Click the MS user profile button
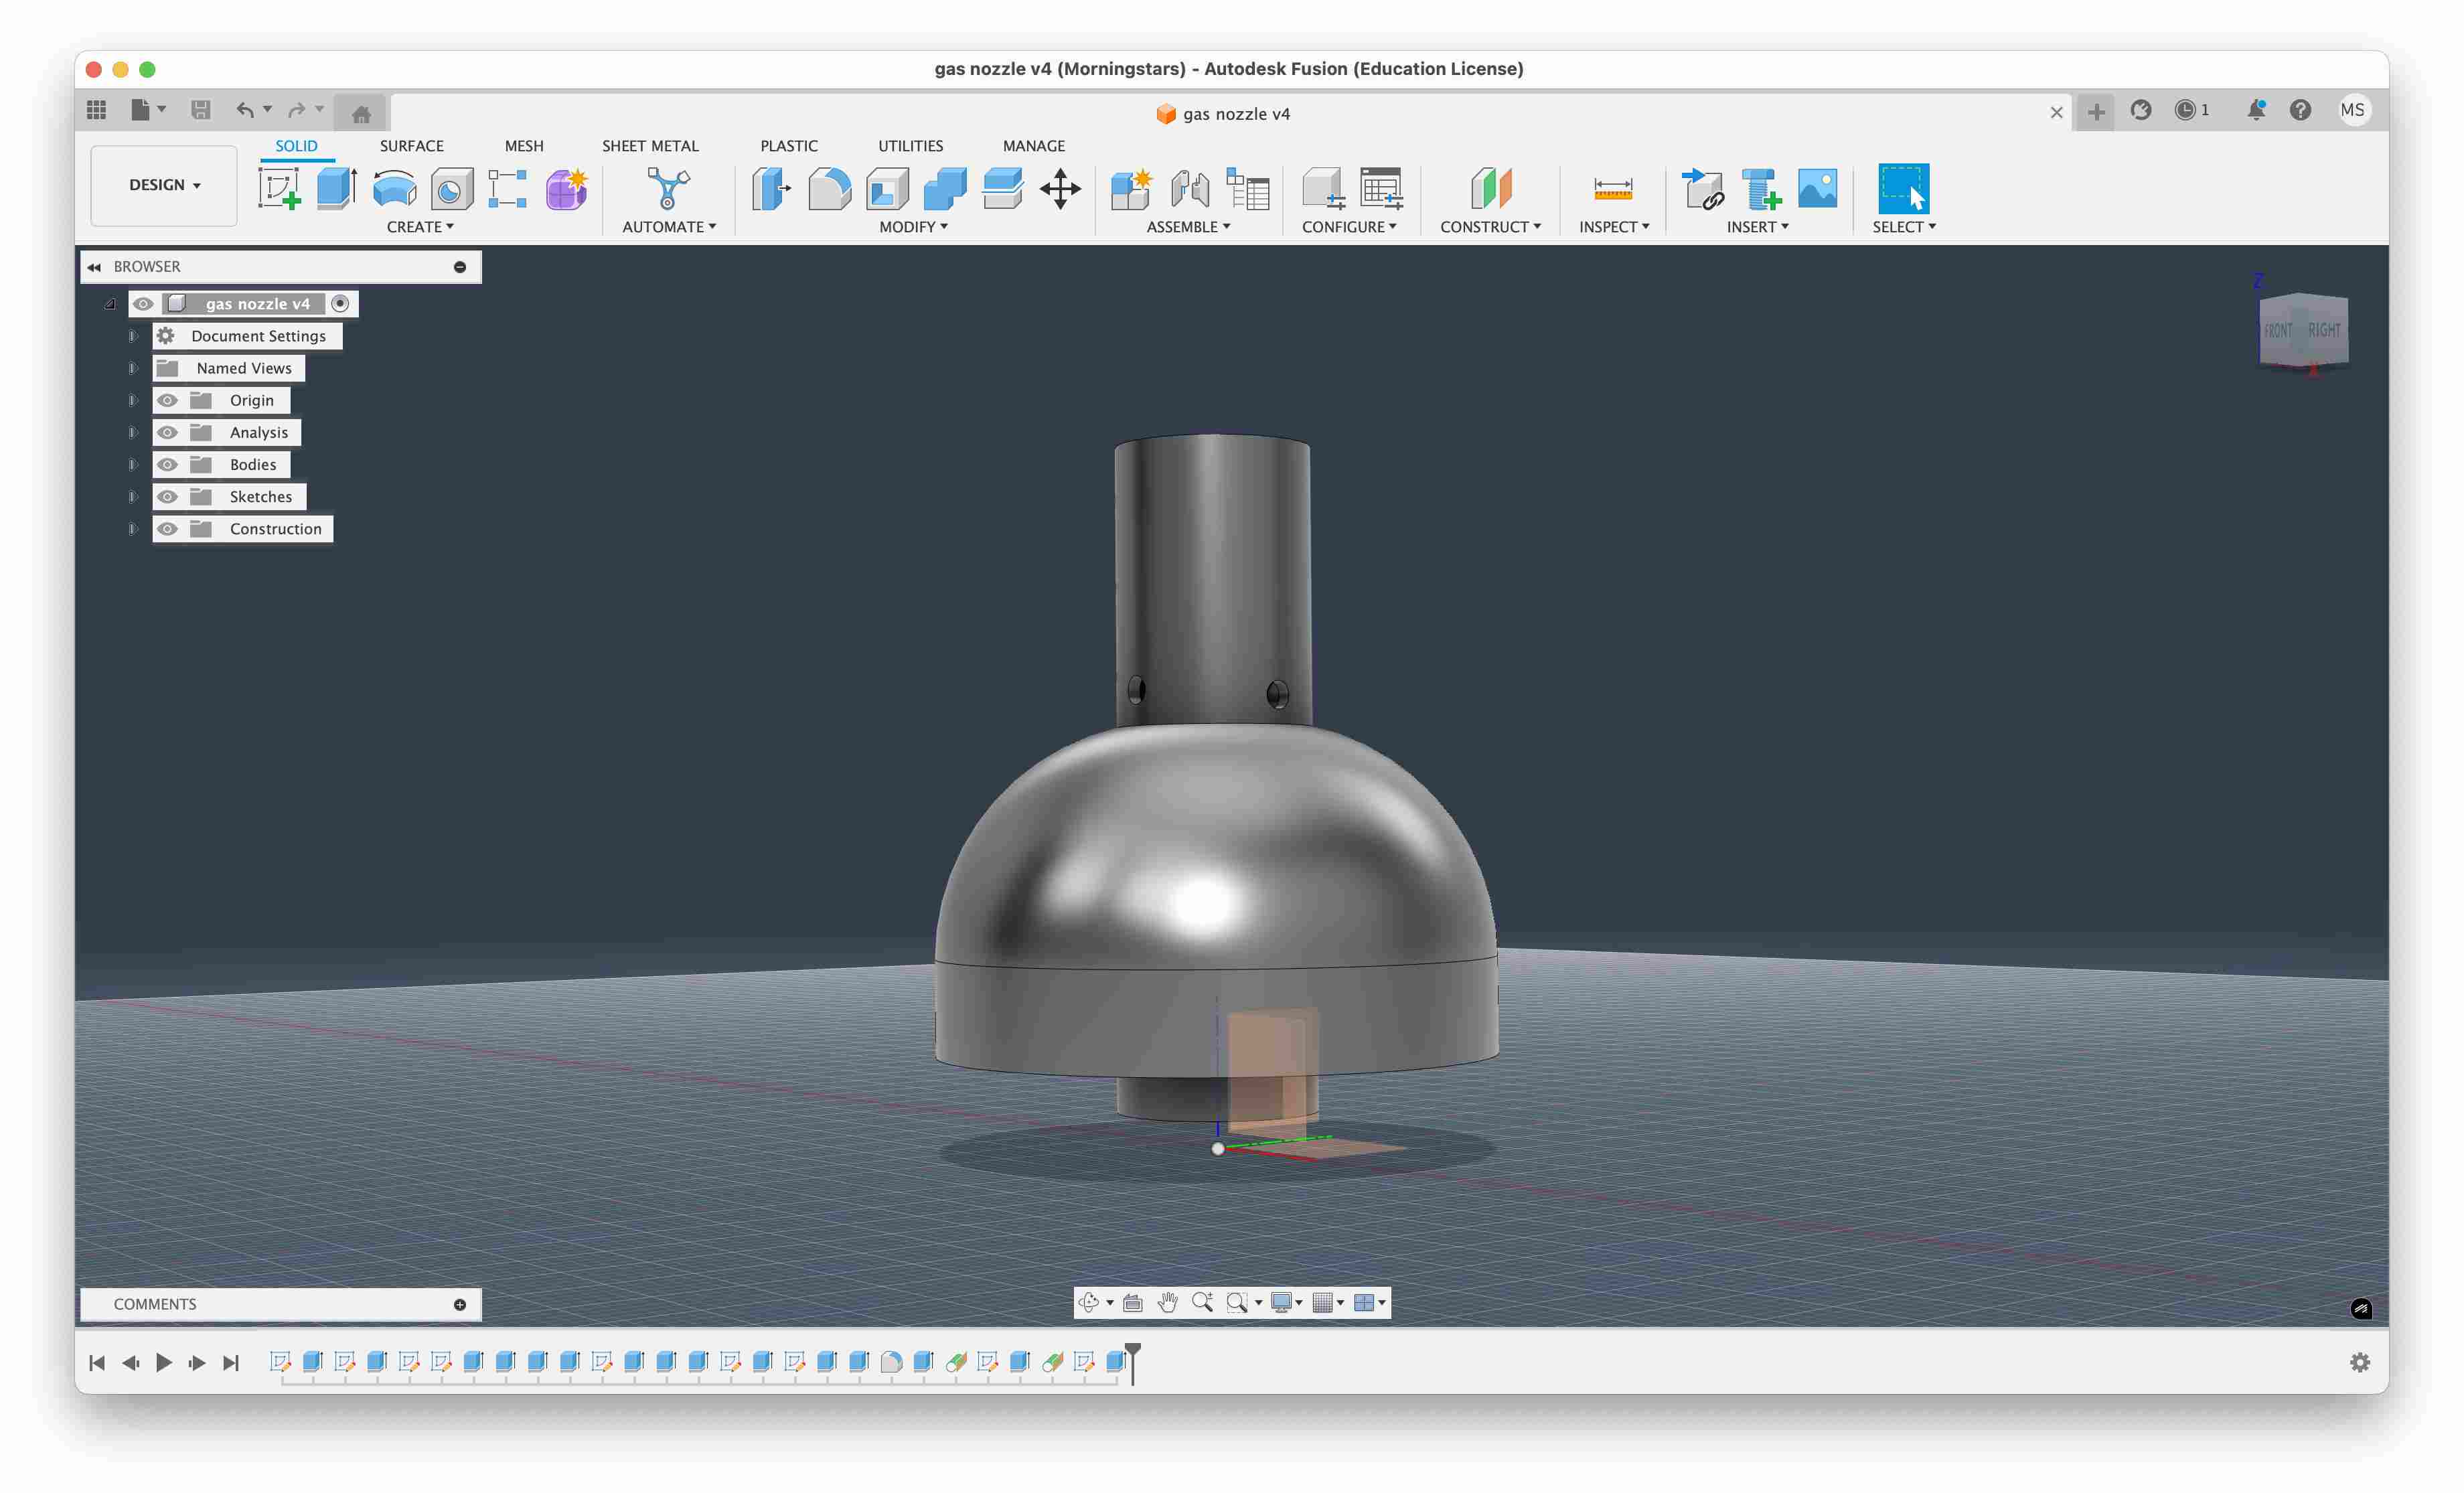The width and height of the screenshot is (2464, 1493). [2353, 110]
